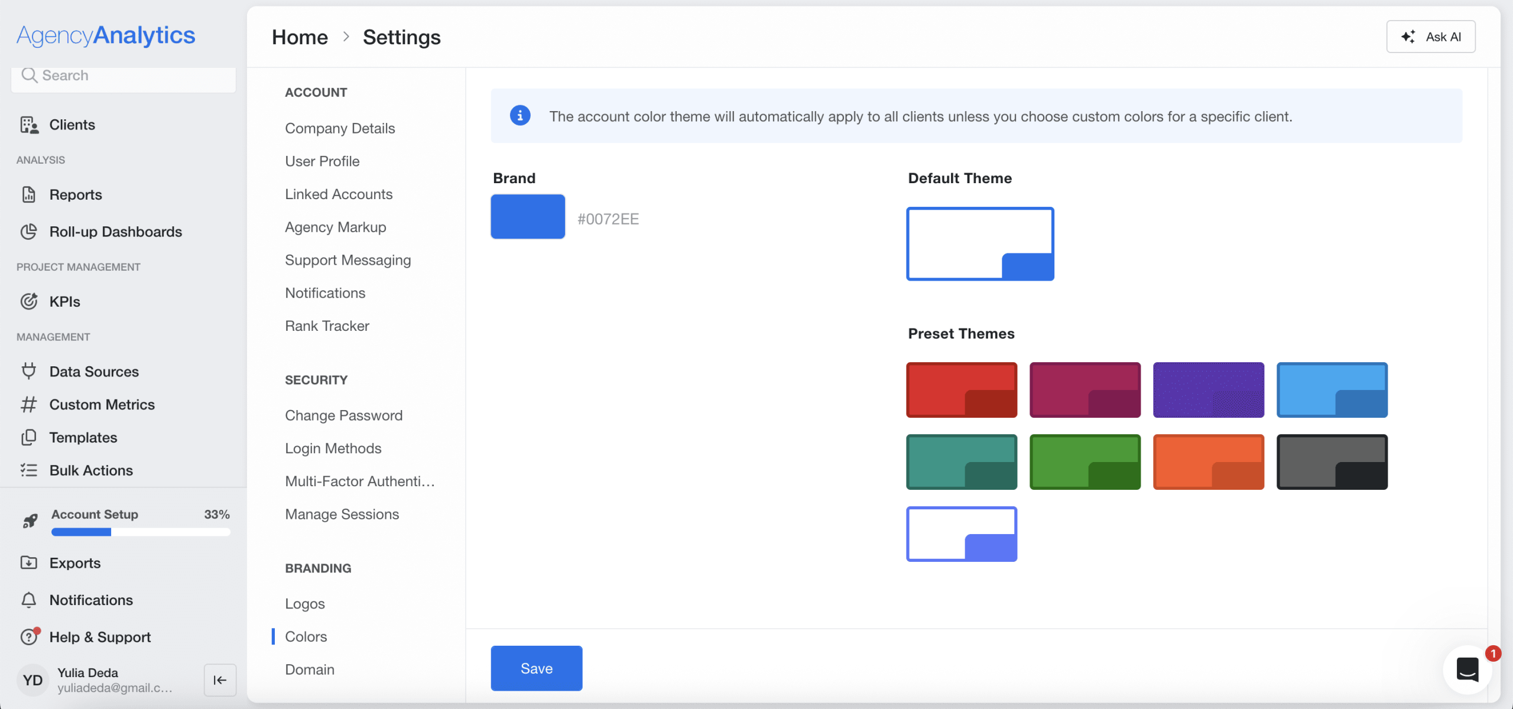Image resolution: width=1513 pixels, height=709 pixels.
Task: Click the Help & Support question icon
Action: pyautogui.click(x=29, y=637)
